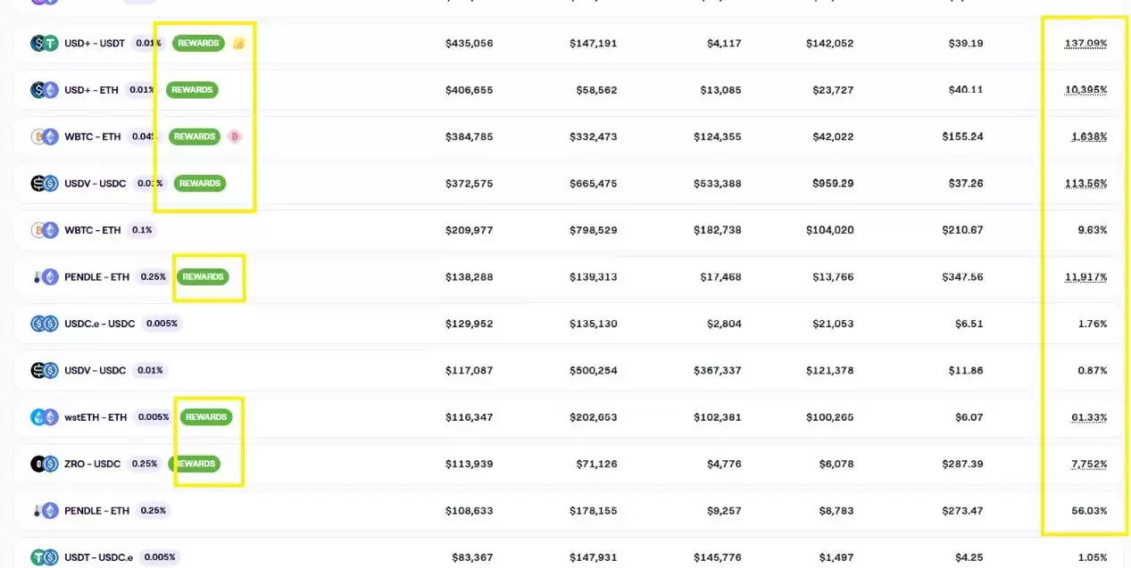Open the 10,395% APR details
Image resolution: width=1131 pixels, height=568 pixels.
point(1085,90)
